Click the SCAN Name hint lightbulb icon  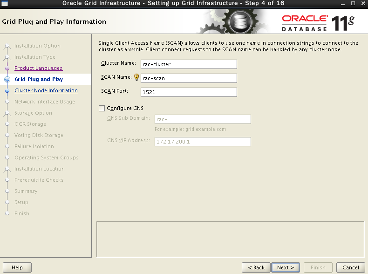(137, 78)
